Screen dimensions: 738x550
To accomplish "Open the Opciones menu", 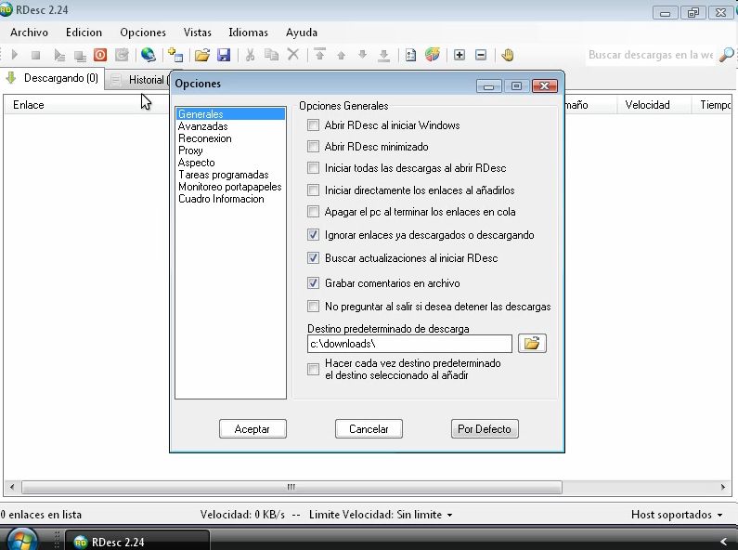I will 143,33.
